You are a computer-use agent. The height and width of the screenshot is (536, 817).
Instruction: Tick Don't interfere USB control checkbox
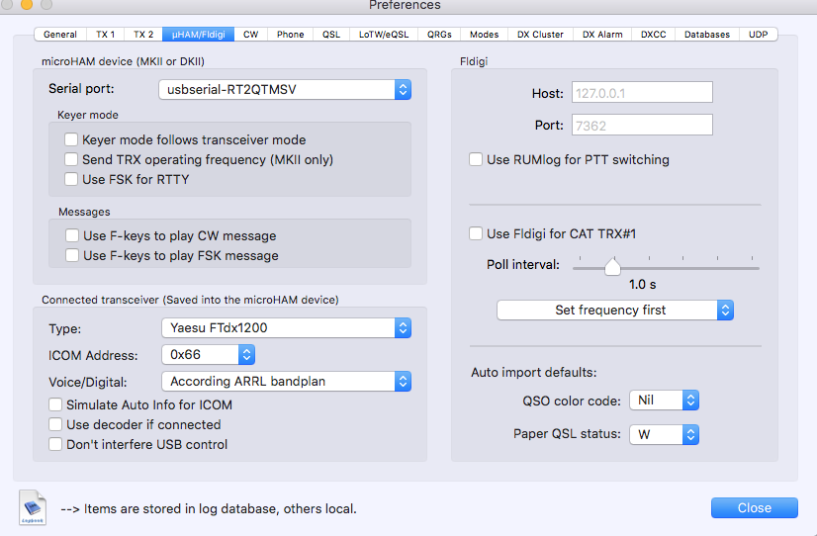point(55,444)
